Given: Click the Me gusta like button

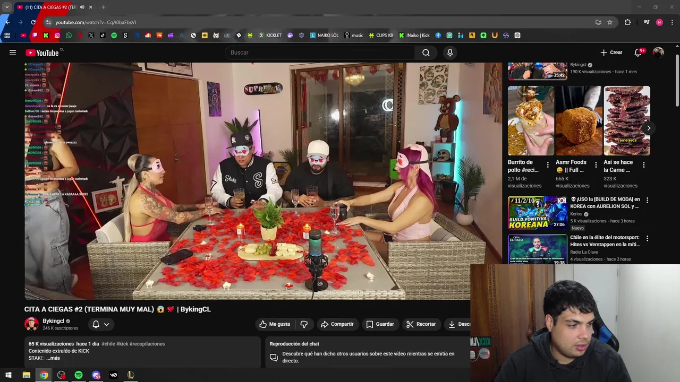Looking at the screenshot, I should (x=275, y=324).
